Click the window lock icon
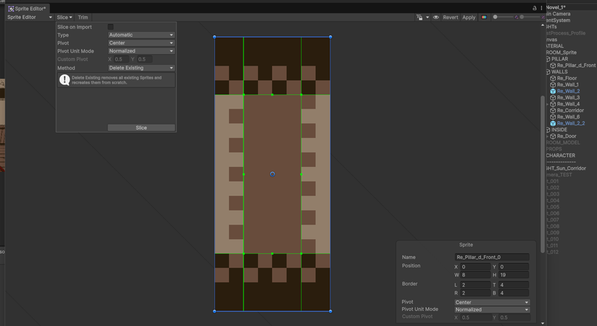 pos(535,8)
